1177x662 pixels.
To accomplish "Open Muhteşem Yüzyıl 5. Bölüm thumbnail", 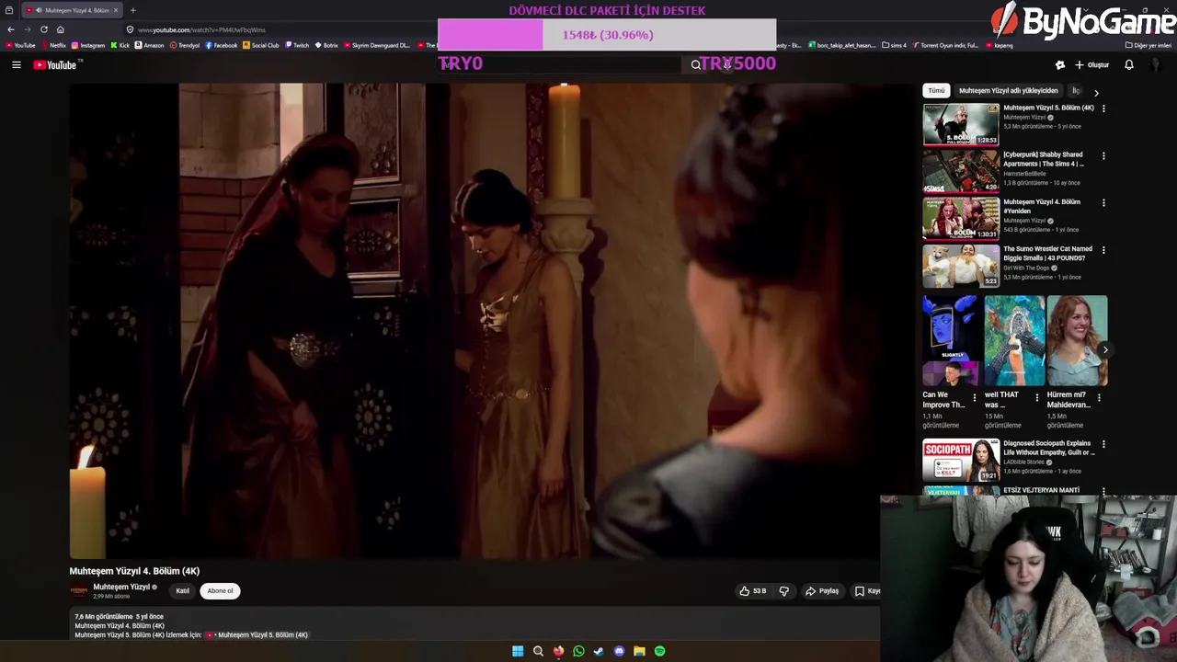I will pos(961,125).
